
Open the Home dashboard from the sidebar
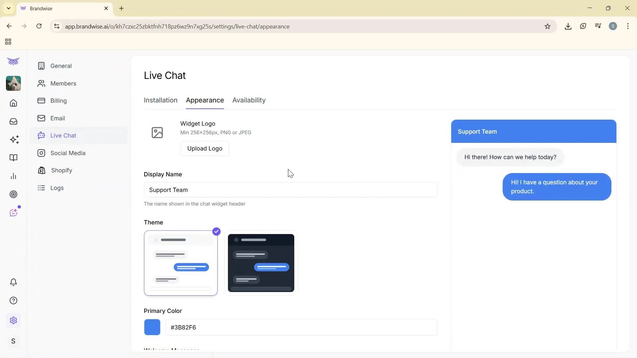point(13,103)
